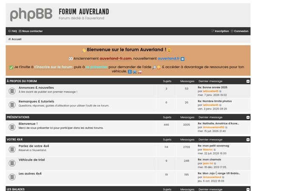Open last post Re: mon chamois
The image size is (306, 191).
[210, 160]
